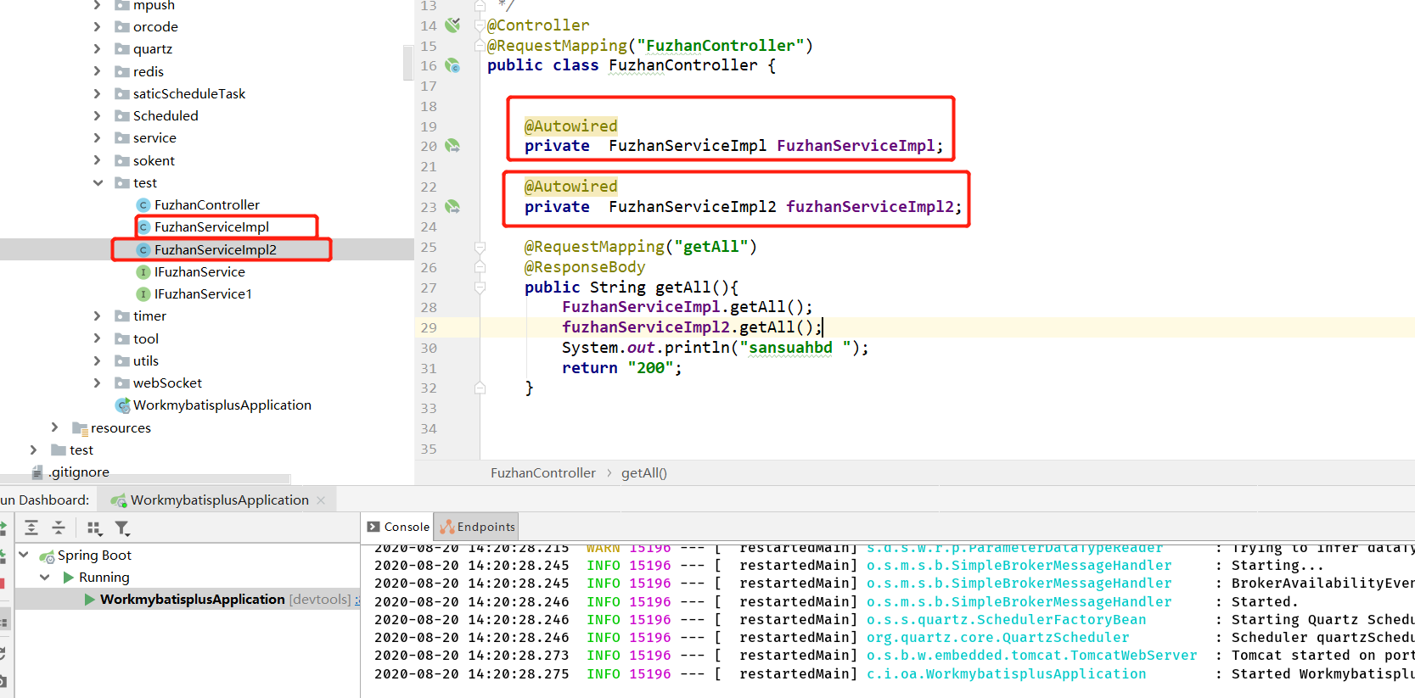Click the service package folder icon
The height and width of the screenshot is (698, 1415).
(x=122, y=137)
